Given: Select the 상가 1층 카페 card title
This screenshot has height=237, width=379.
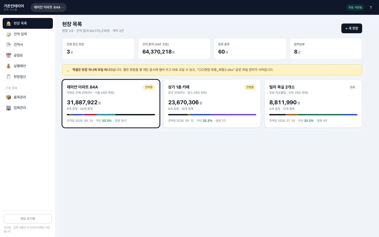Looking at the screenshot, I should (179, 87).
